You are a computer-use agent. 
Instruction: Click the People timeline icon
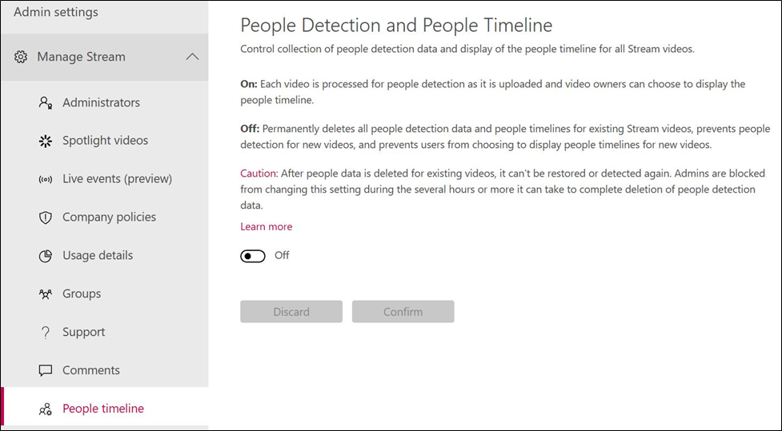click(x=46, y=409)
